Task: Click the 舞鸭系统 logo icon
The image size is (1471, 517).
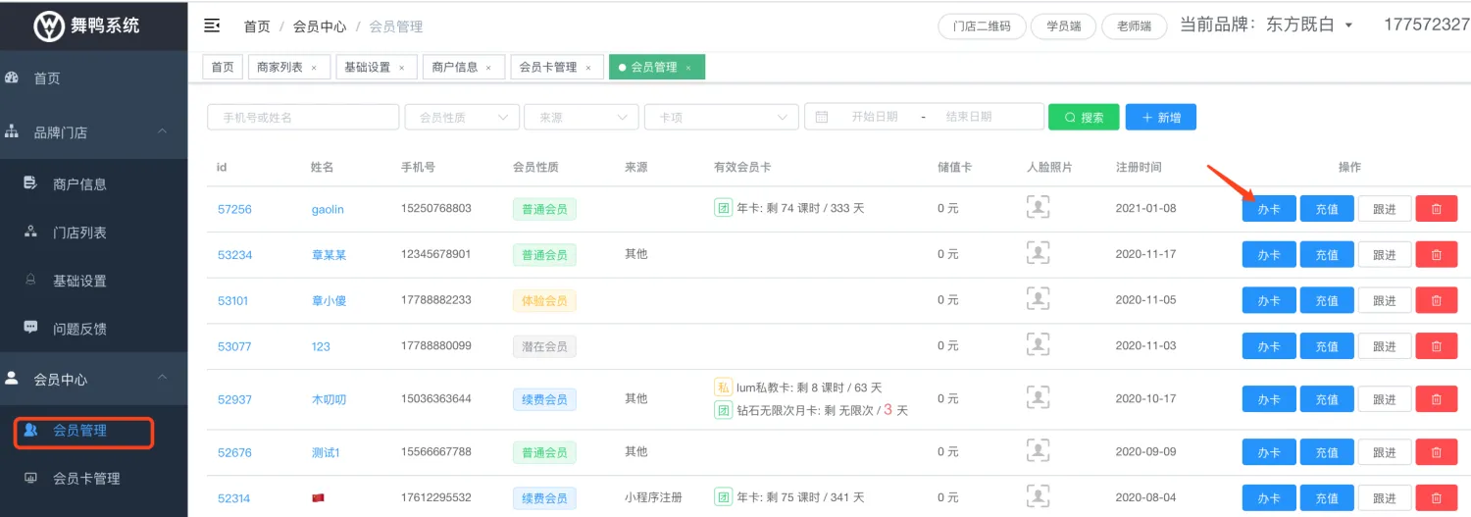Action: pos(48,26)
